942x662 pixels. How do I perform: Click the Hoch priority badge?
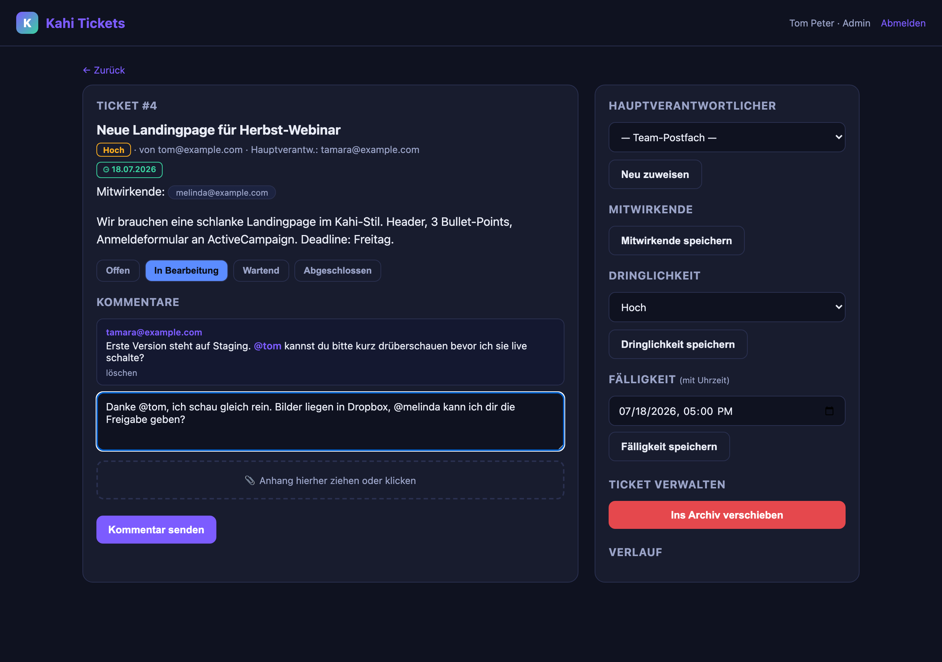pyautogui.click(x=114, y=150)
